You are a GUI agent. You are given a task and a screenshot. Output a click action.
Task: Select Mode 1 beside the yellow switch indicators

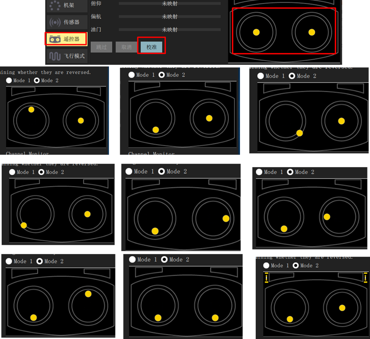(267, 266)
